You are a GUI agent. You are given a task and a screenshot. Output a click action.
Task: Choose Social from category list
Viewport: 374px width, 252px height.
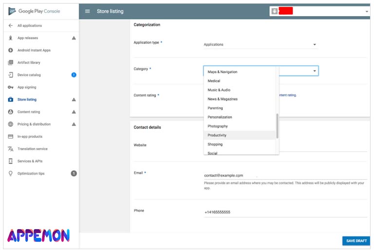pyautogui.click(x=240, y=152)
